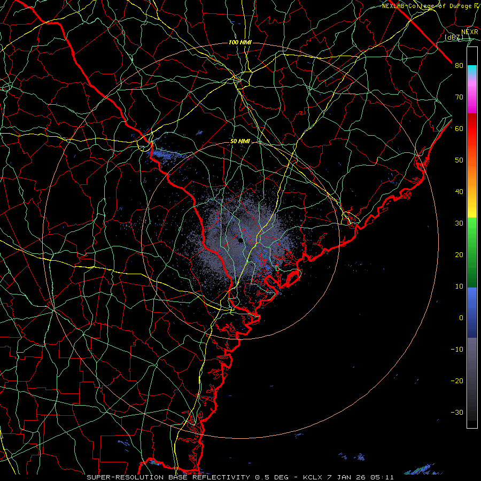
Task: Click the green segment of the color bar
Action: point(472,252)
